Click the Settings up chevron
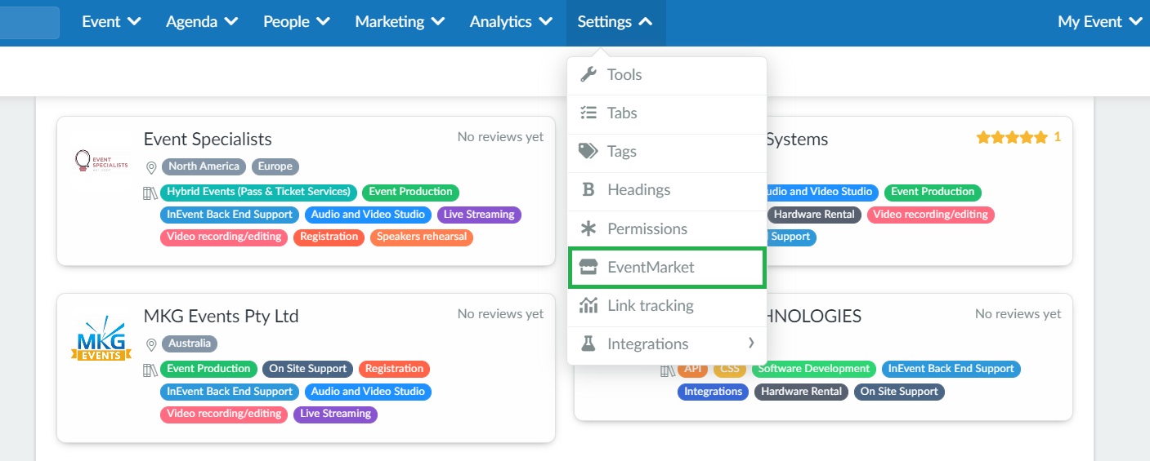The height and width of the screenshot is (461, 1150). (x=646, y=22)
